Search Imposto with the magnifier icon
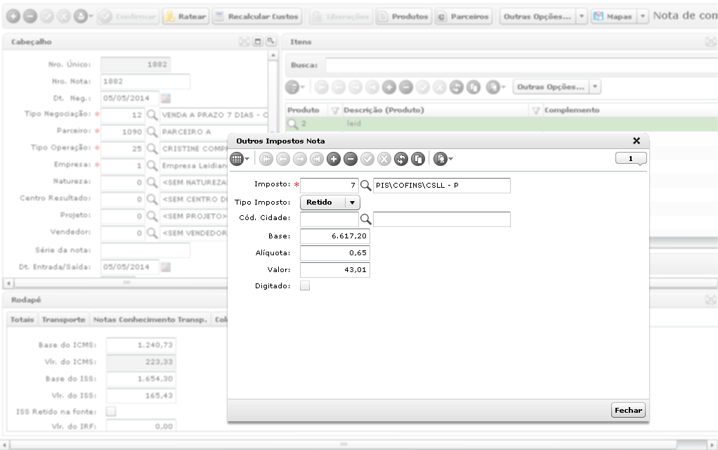Image resolution: width=718 pixels, height=450 pixels. pos(365,186)
